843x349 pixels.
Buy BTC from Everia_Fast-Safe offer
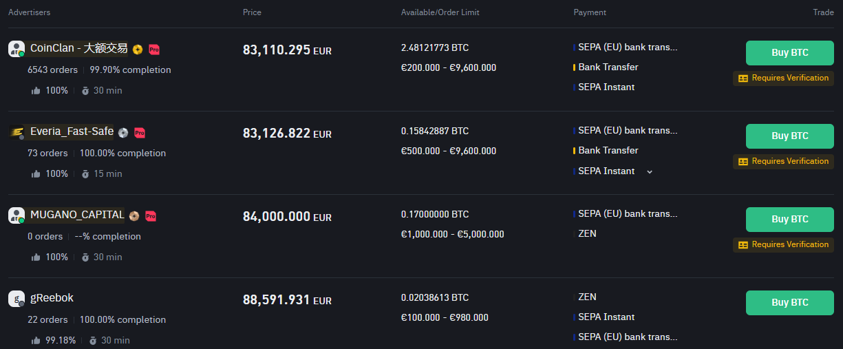click(789, 136)
